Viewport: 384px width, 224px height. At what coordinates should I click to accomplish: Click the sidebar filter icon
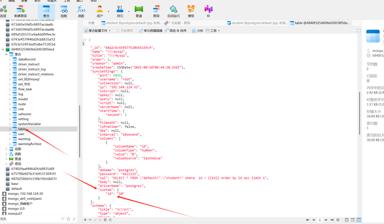63,219
